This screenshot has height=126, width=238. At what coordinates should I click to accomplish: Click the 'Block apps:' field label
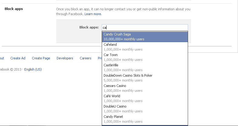pos(89,27)
